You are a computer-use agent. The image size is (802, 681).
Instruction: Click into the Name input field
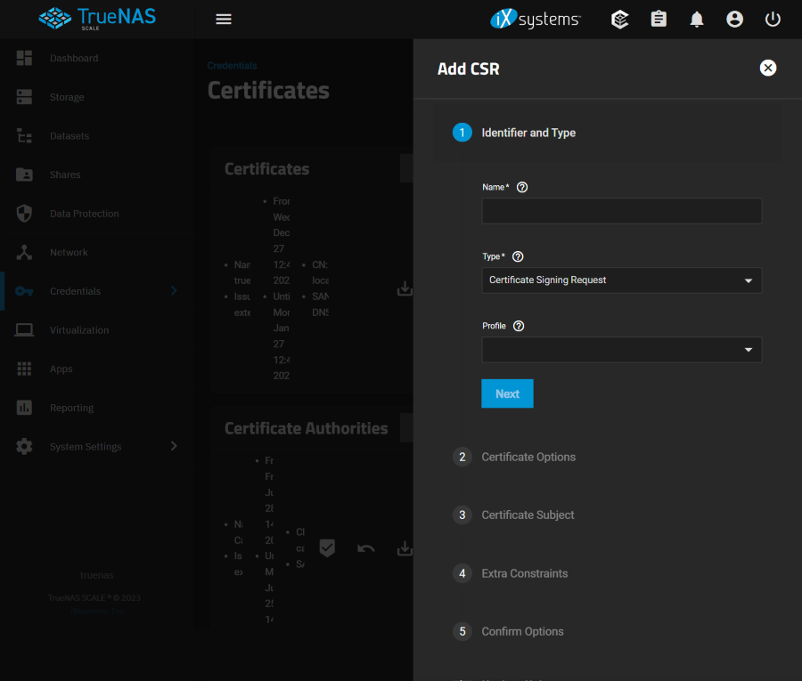coord(621,211)
